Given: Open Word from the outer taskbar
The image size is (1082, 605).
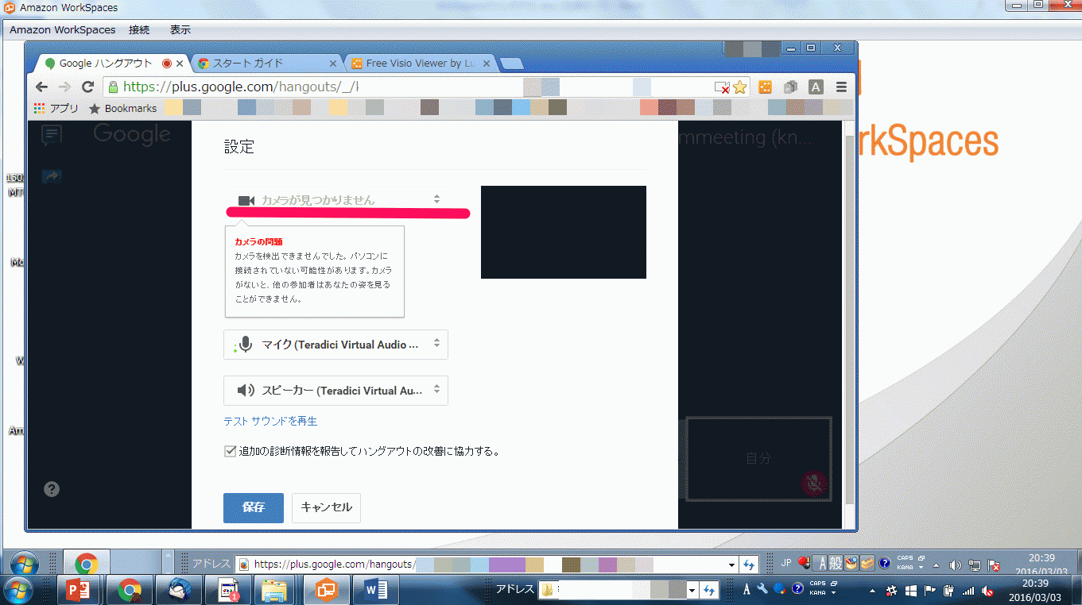Looking at the screenshot, I should (375, 590).
